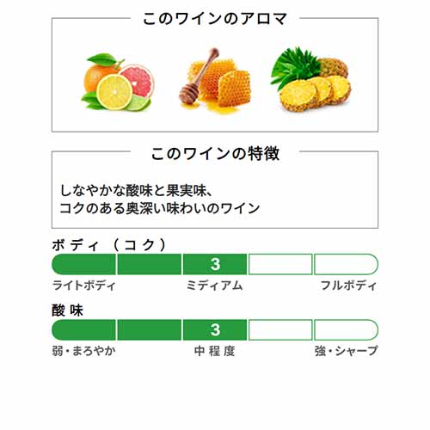Select the empty fourth body segment
The width and height of the screenshot is (430, 430).
[x=280, y=264]
